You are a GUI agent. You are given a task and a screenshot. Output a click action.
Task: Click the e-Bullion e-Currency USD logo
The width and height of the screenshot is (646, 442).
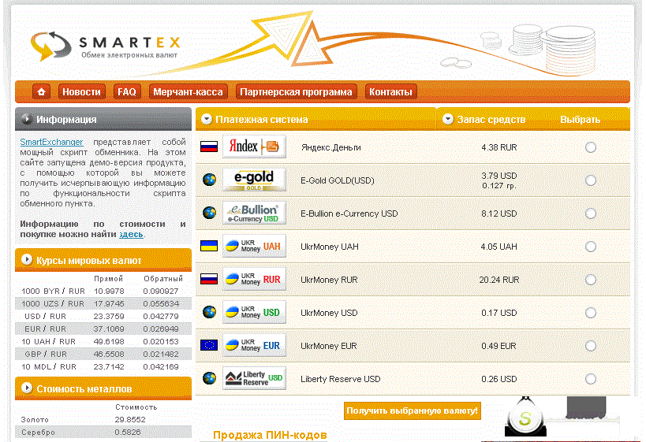[x=254, y=213]
